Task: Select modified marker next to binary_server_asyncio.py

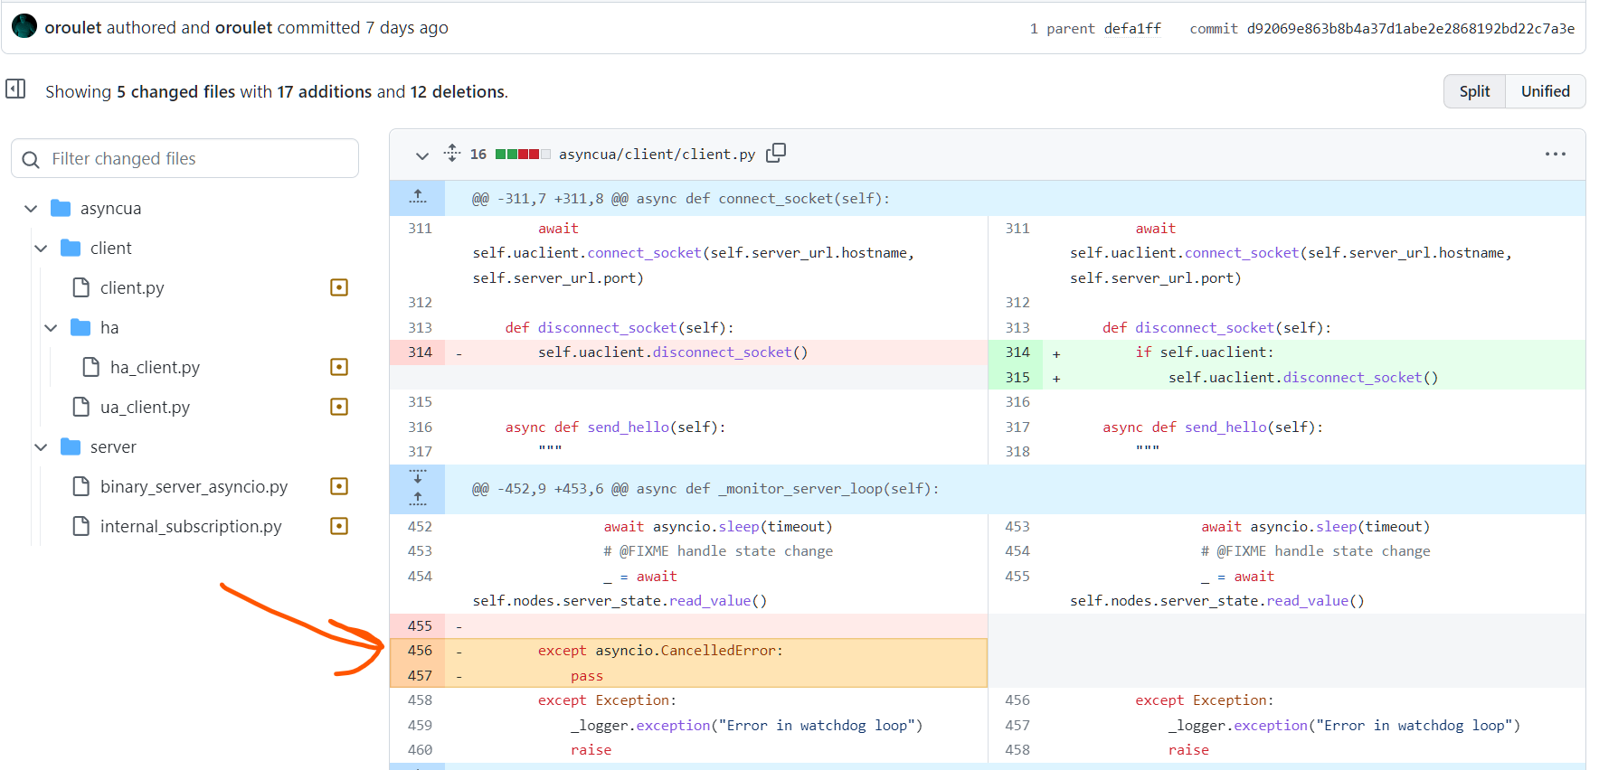Action: click(x=339, y=486)
